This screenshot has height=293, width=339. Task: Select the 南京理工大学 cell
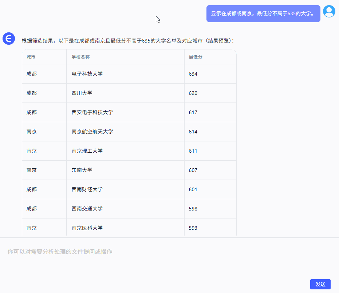point(125,151)
